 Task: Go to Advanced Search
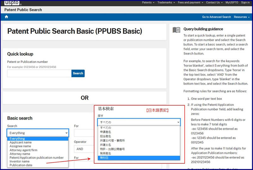[216, 17]
